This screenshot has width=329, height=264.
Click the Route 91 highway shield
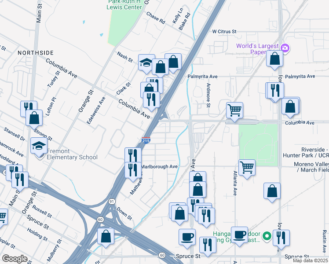tap(112, 202)
